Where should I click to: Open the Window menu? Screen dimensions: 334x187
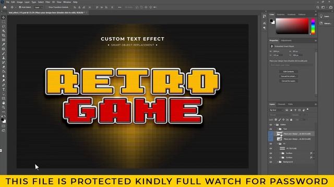67,2
